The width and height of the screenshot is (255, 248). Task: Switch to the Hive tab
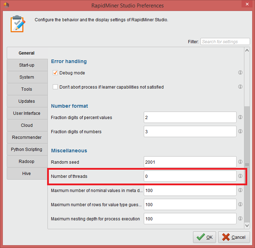click(x=27, y=174)
